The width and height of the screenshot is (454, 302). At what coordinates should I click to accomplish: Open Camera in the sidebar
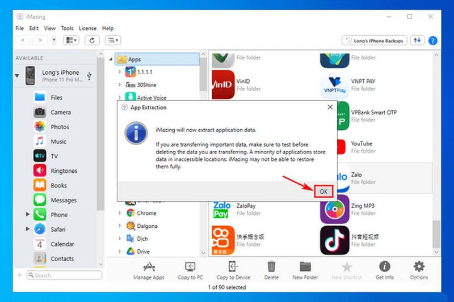(61, 112)
